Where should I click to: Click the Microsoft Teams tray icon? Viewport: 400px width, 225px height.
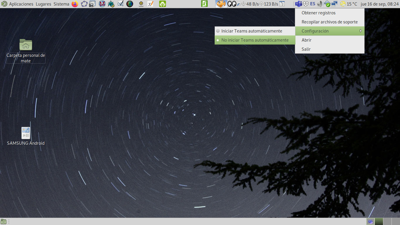(299, 4)
